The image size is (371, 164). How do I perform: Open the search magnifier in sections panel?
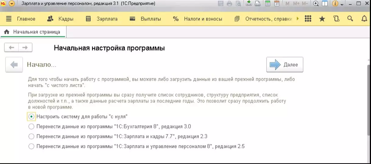pos(350,19)
